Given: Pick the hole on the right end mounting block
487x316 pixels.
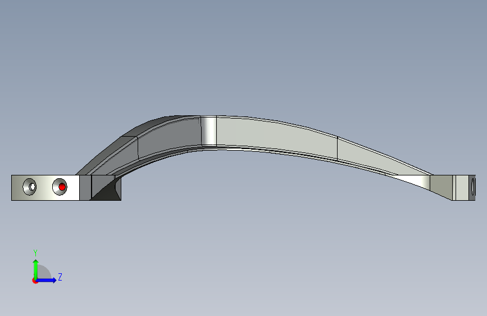Looking at the screenshot, I should (x=474, y=186).
